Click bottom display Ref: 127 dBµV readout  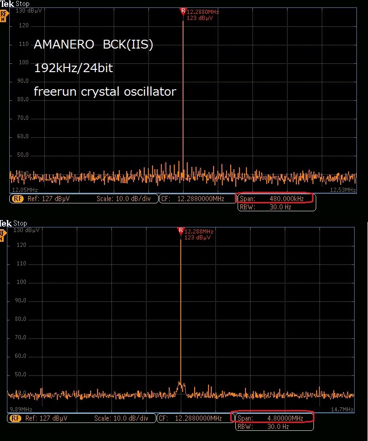pyautogui.click(x=46, y=418)
